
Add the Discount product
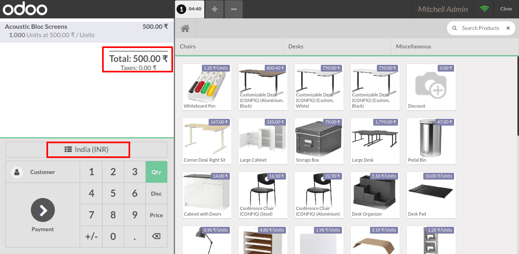[x=431, y=87]
